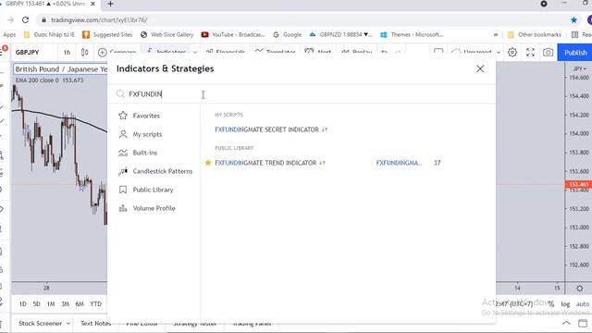Open the Stock Screener tab

[x=40, y=323]
